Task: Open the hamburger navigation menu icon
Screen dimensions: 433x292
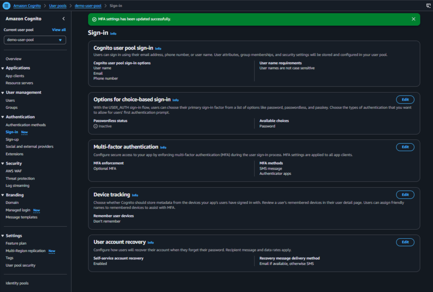Action: (6, 5)
